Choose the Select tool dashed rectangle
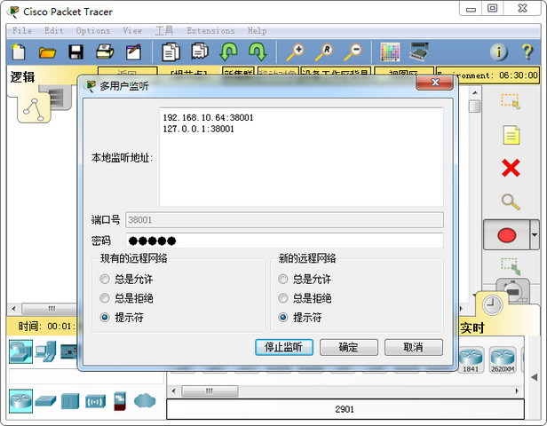The height and width of the screenshot is (426, 547). [511, 101]
